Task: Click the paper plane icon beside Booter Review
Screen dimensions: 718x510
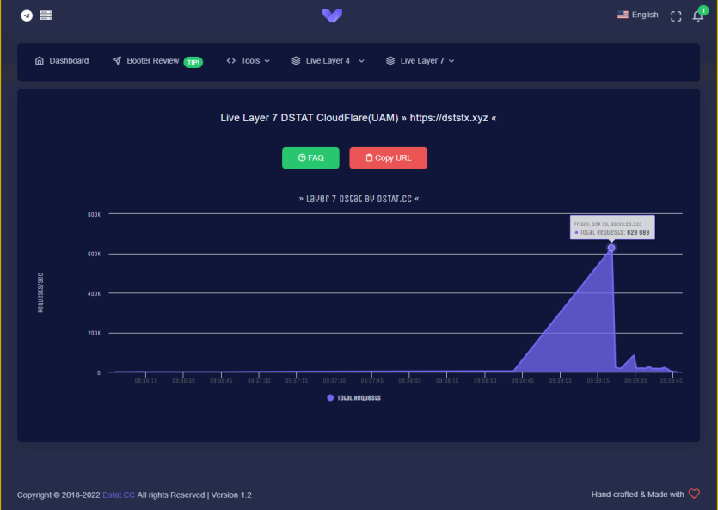Action: [x=115, y=60]
